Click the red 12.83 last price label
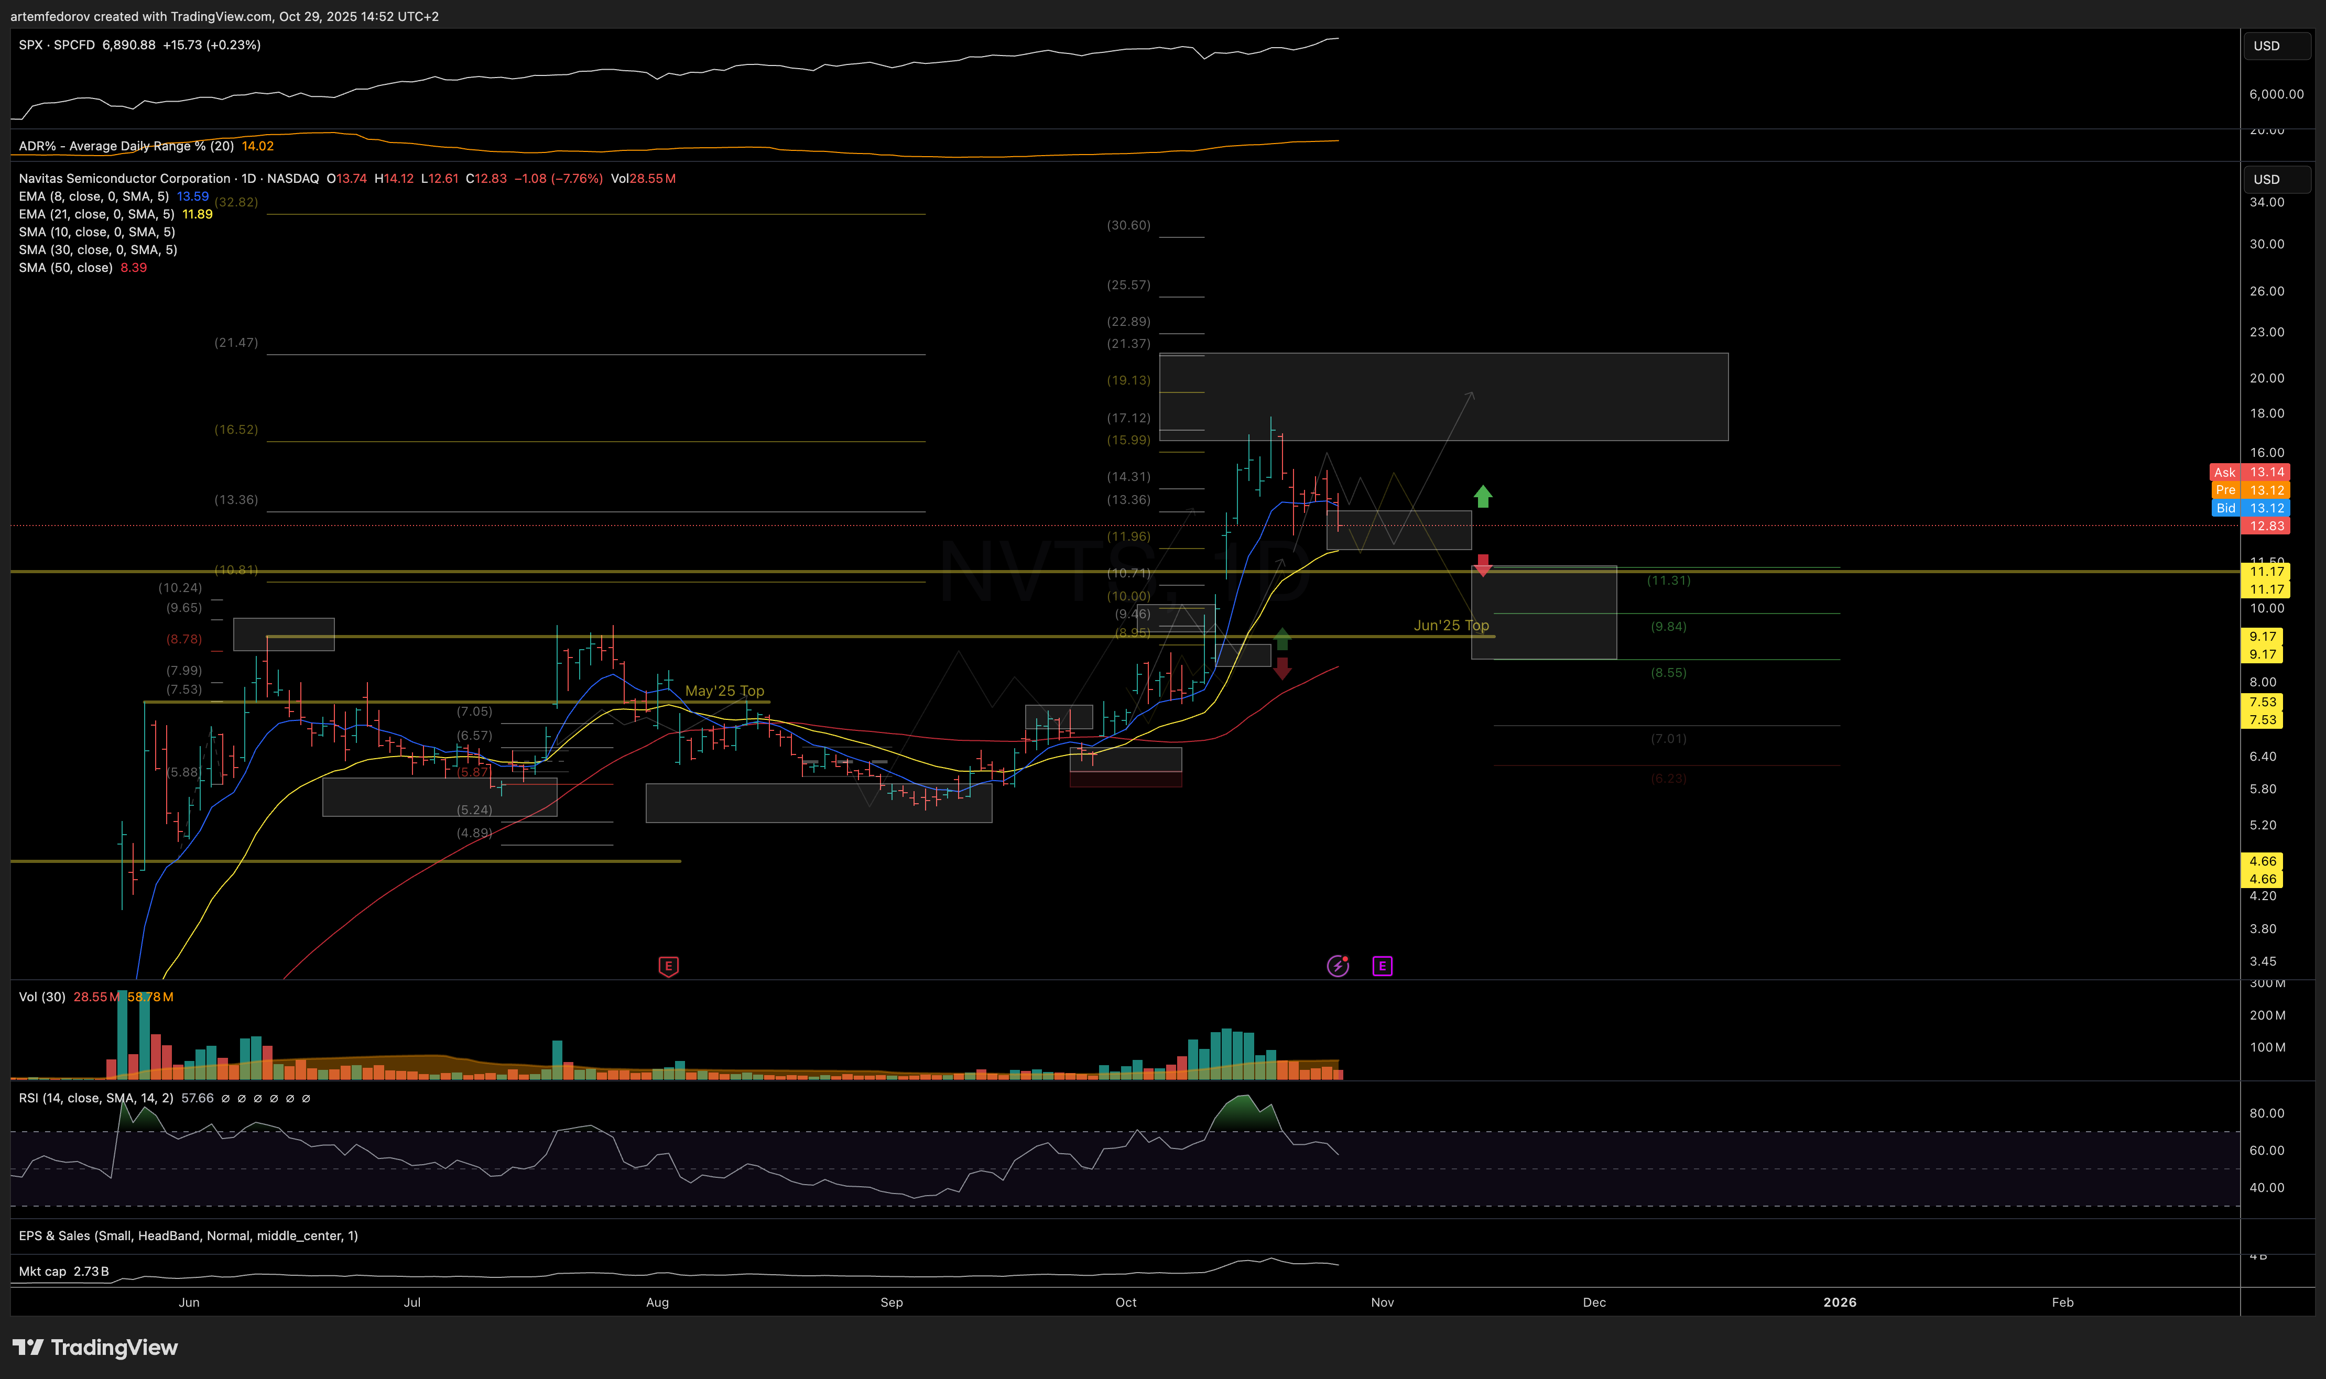This screenshot has width=2326, height=1379. 2266,526
